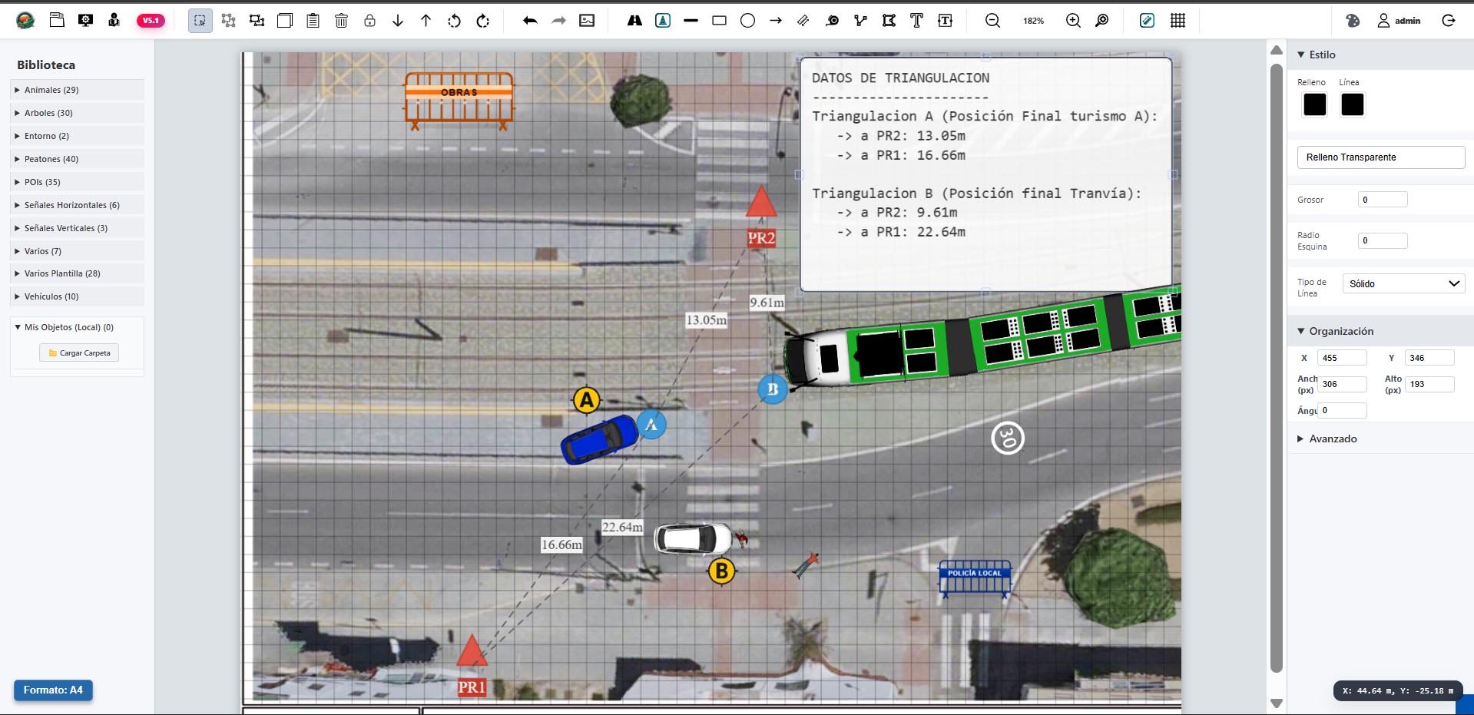Expand Peatones (40) in Biblioteca
This screenshot has height=715, width=1474.
pos(51,159)
